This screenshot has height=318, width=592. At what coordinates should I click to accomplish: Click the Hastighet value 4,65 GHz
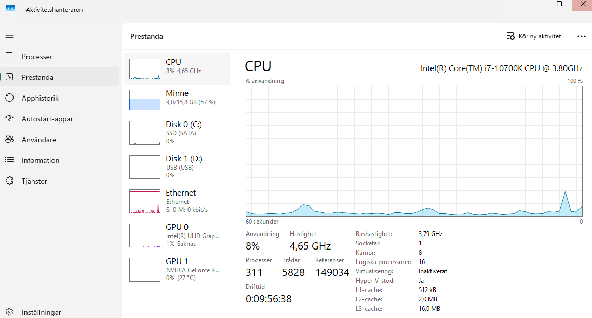point(310,246)
